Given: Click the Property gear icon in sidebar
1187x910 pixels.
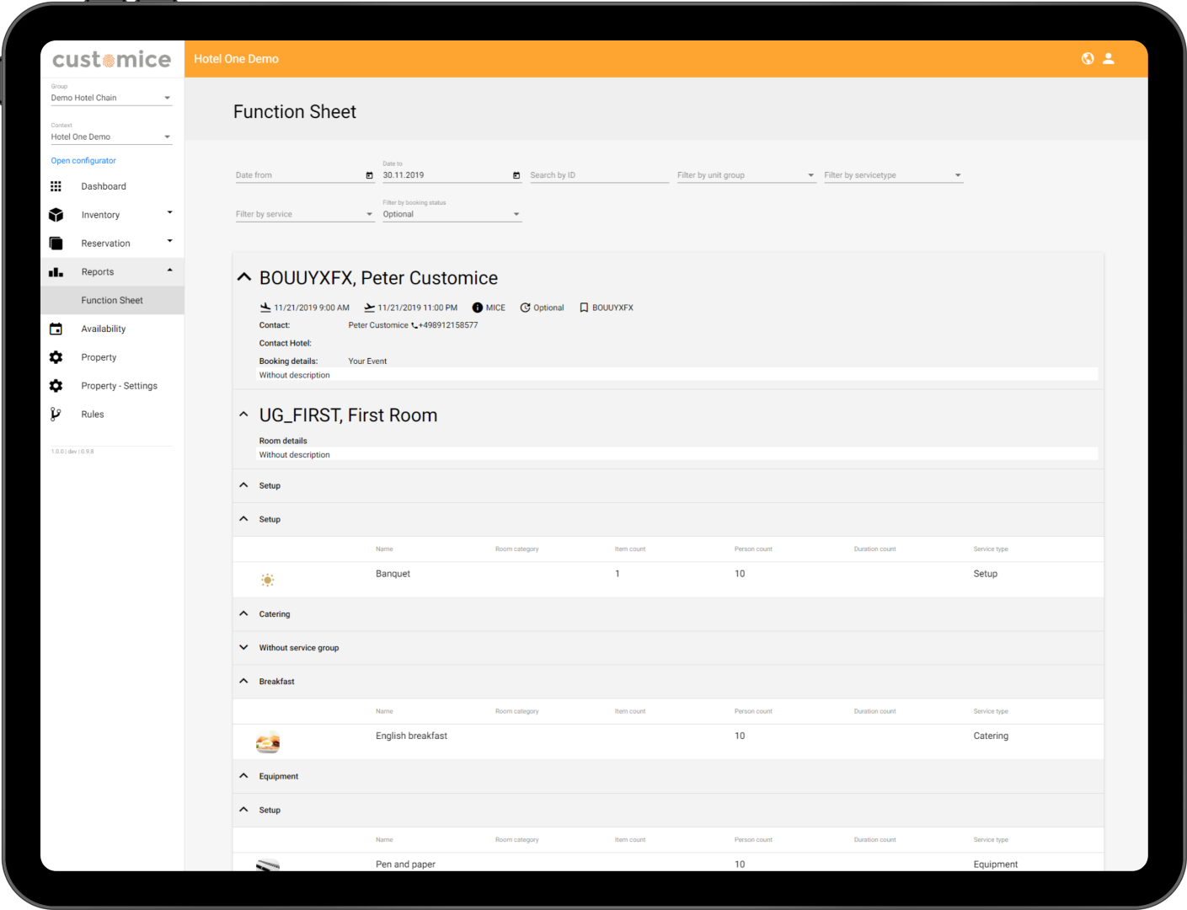Looking at the screenshot, I should coord(56,357).
